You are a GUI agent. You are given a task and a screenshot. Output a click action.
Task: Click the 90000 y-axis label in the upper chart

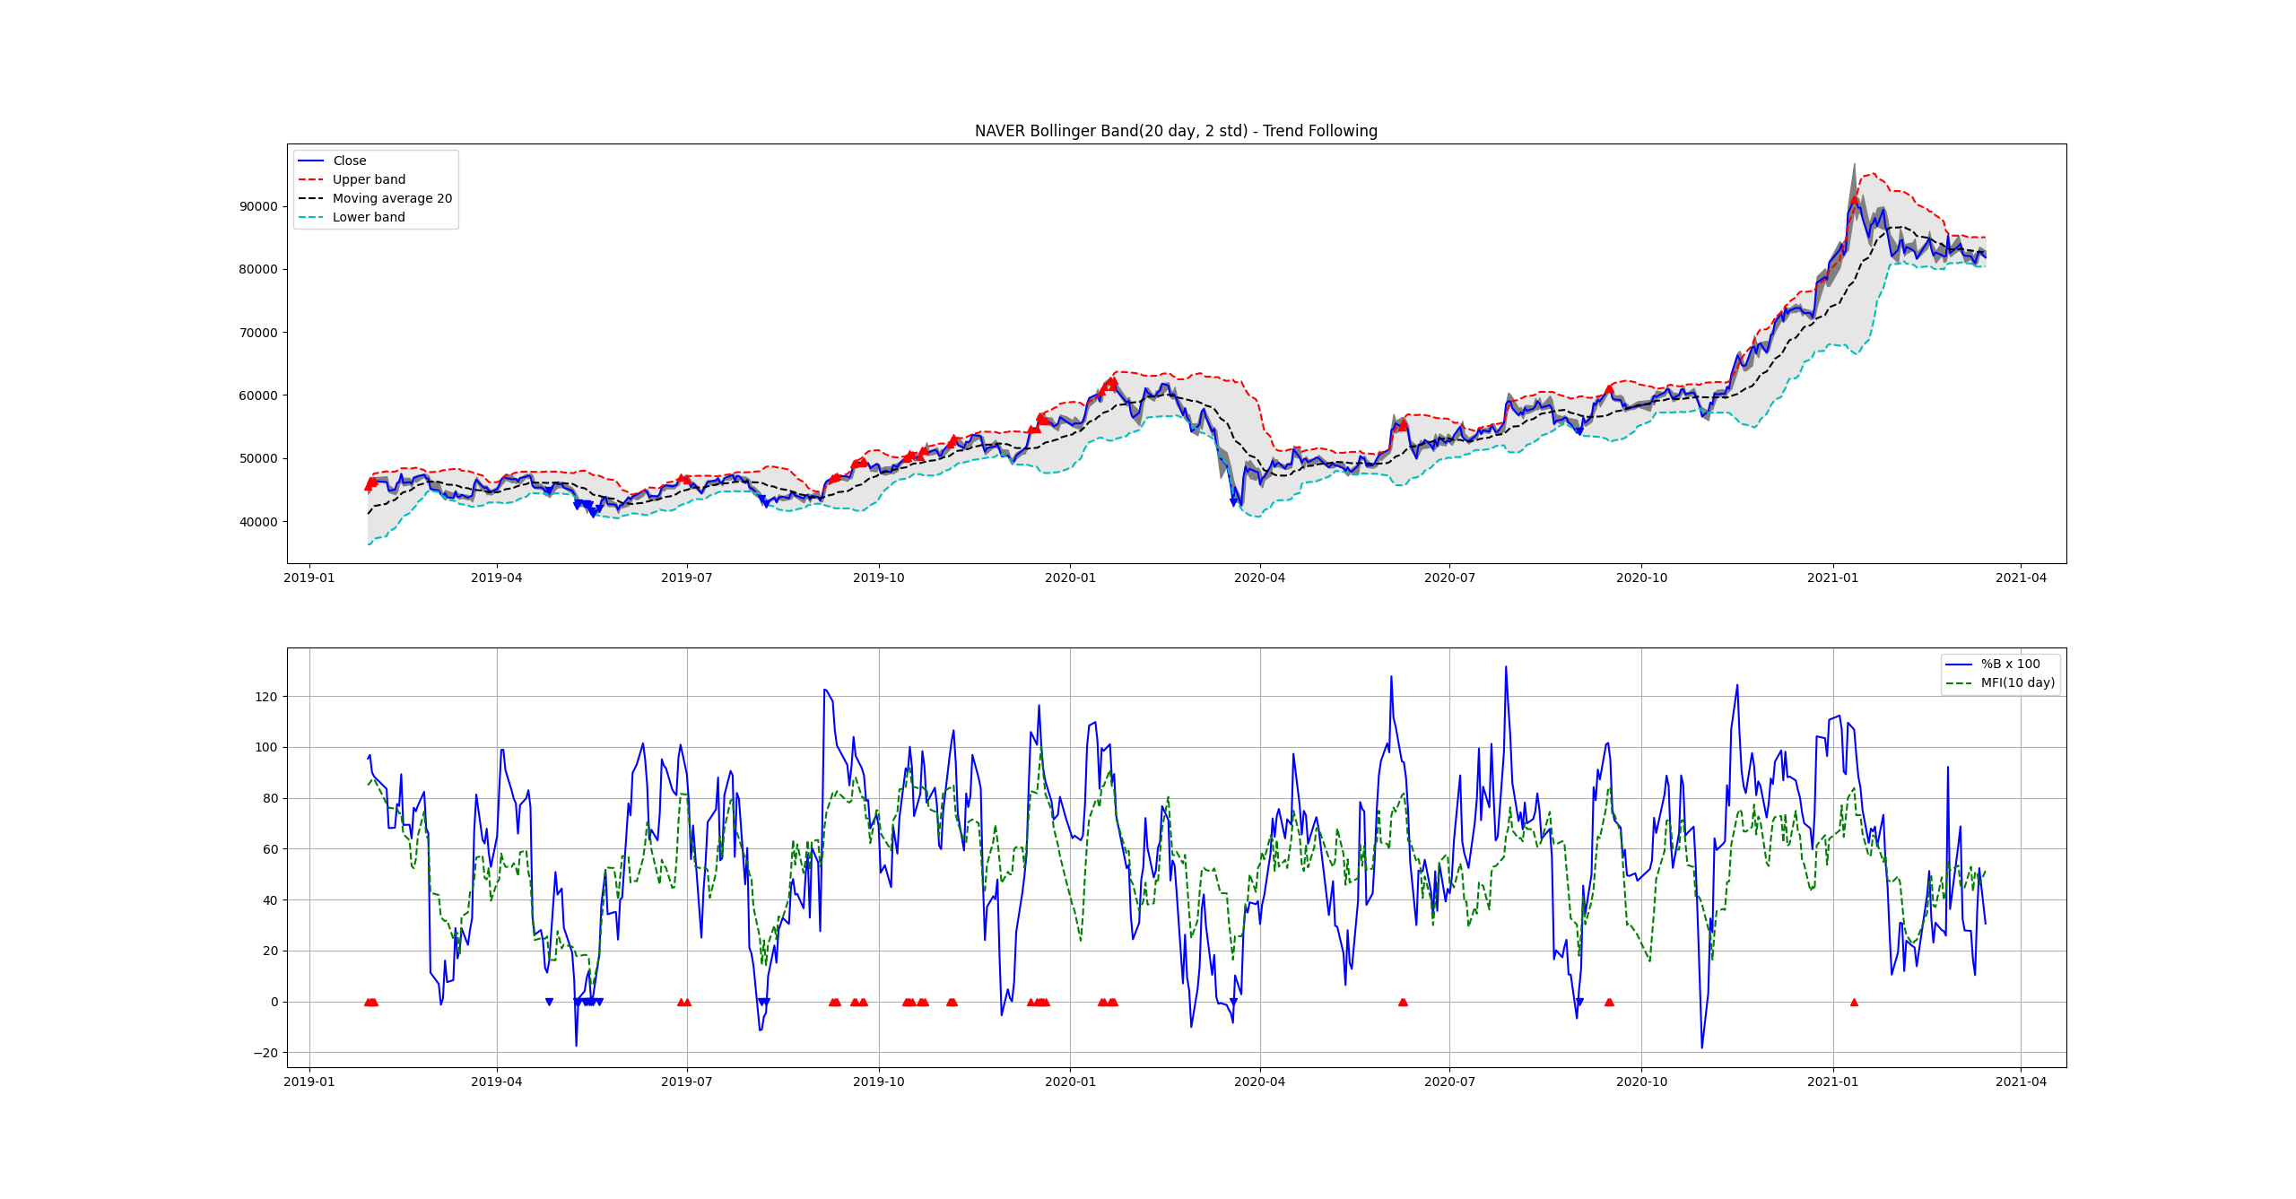click(258, 206)
